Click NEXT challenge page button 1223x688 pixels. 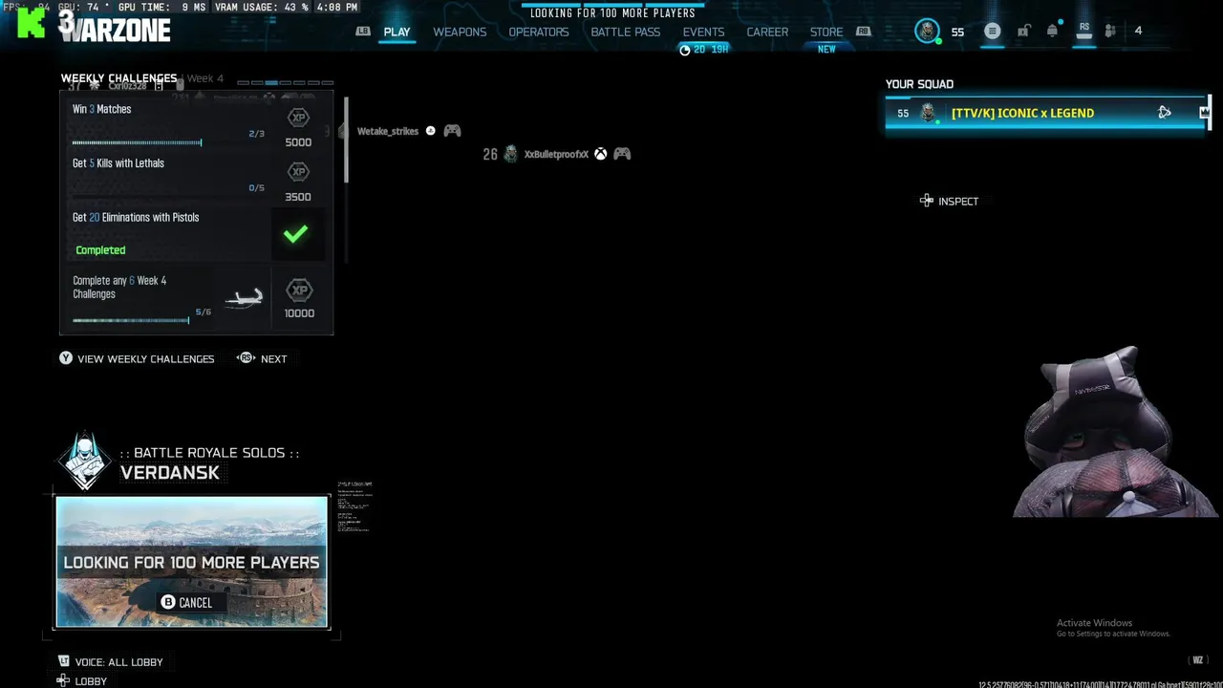pyautogui.click(x=273, y=358)
